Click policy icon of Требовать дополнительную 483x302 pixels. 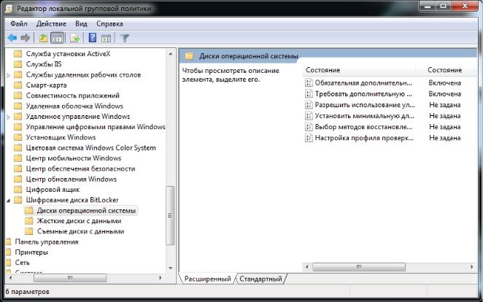tap(309, 94)
